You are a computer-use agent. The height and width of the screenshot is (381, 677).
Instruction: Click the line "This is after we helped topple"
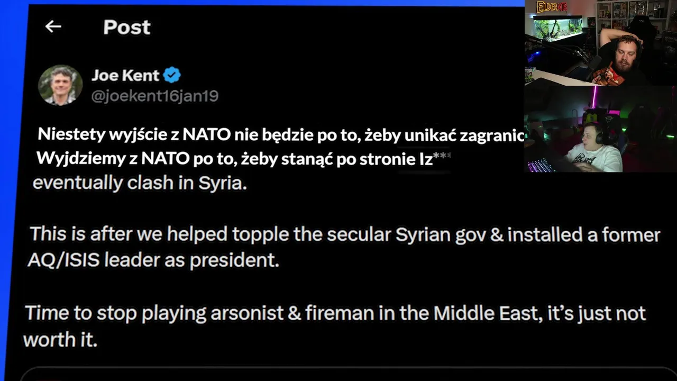[x=344, y=234]
